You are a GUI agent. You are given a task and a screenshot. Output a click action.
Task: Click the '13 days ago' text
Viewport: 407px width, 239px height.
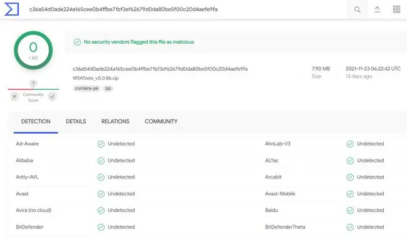point(359,76)
